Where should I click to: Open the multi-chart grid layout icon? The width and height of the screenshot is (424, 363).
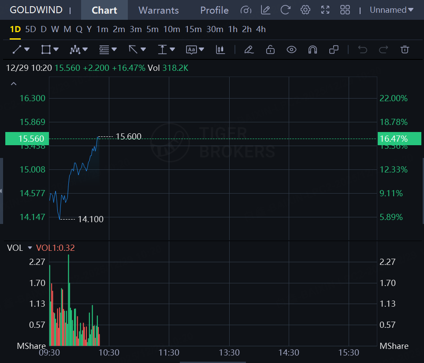pyautogui.click(x=345, y=10)
